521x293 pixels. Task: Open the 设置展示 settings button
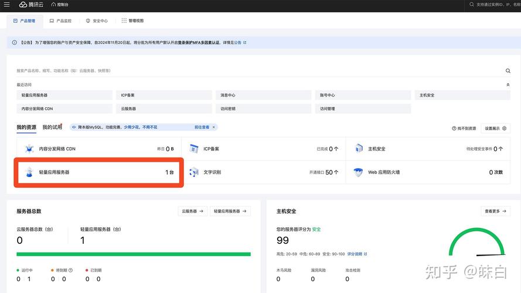point(495,128)
